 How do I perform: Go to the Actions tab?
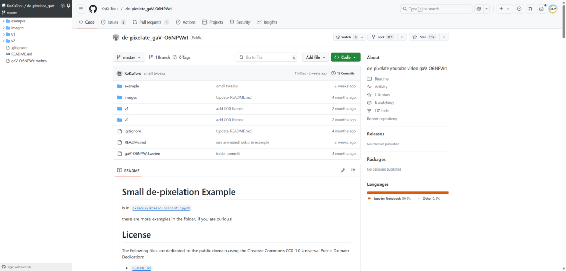[x=186, y=22]
